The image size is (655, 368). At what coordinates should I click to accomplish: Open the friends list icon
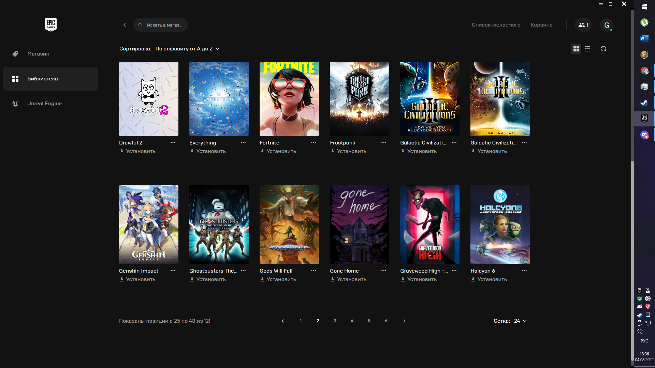[x=583, y=25]
